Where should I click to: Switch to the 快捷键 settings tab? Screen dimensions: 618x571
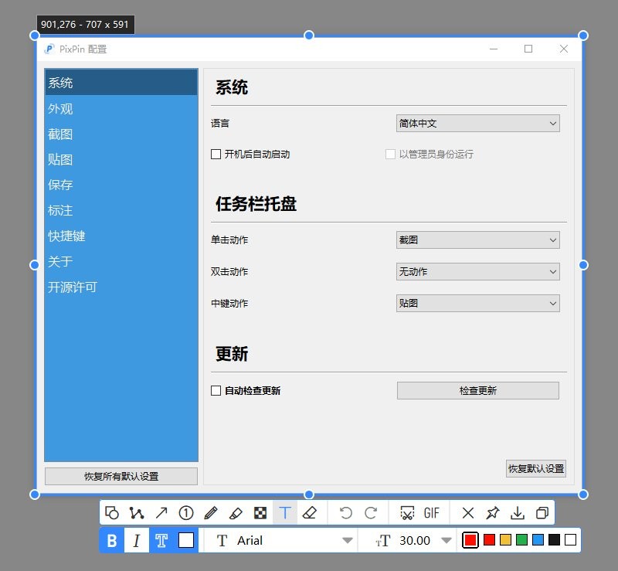[66, 236]
